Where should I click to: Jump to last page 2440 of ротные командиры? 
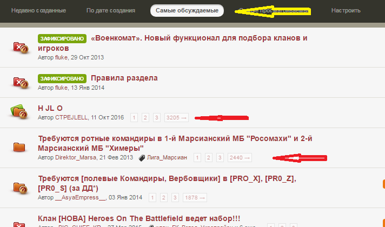240,158
